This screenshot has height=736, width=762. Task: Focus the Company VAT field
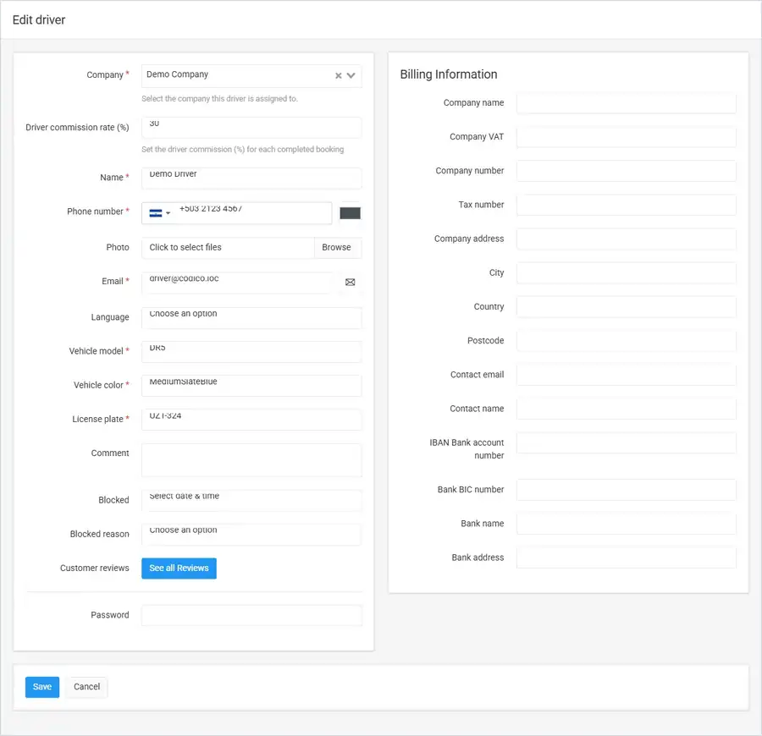coord(626,137)
